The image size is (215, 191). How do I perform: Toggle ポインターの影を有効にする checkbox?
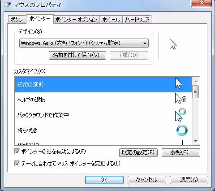tap(17, 152)
